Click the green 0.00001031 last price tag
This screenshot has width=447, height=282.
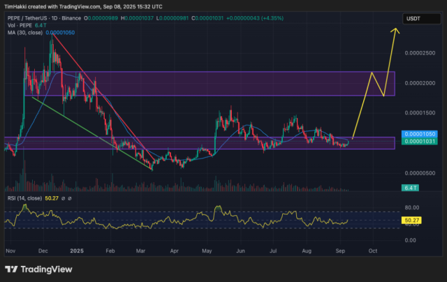pos(419,141)
